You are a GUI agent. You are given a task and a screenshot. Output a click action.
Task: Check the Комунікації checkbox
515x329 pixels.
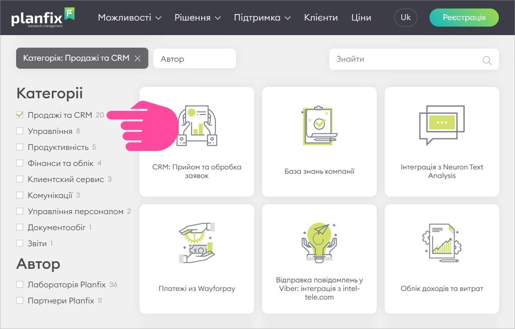(20, 195)
